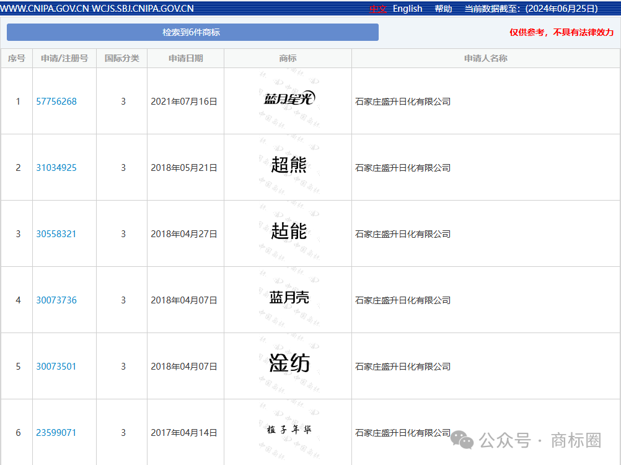Screen dimensions: 621x465
Task: Click the WWW.CNIPA.GOV.CN header text
Action: pos(45,9)
